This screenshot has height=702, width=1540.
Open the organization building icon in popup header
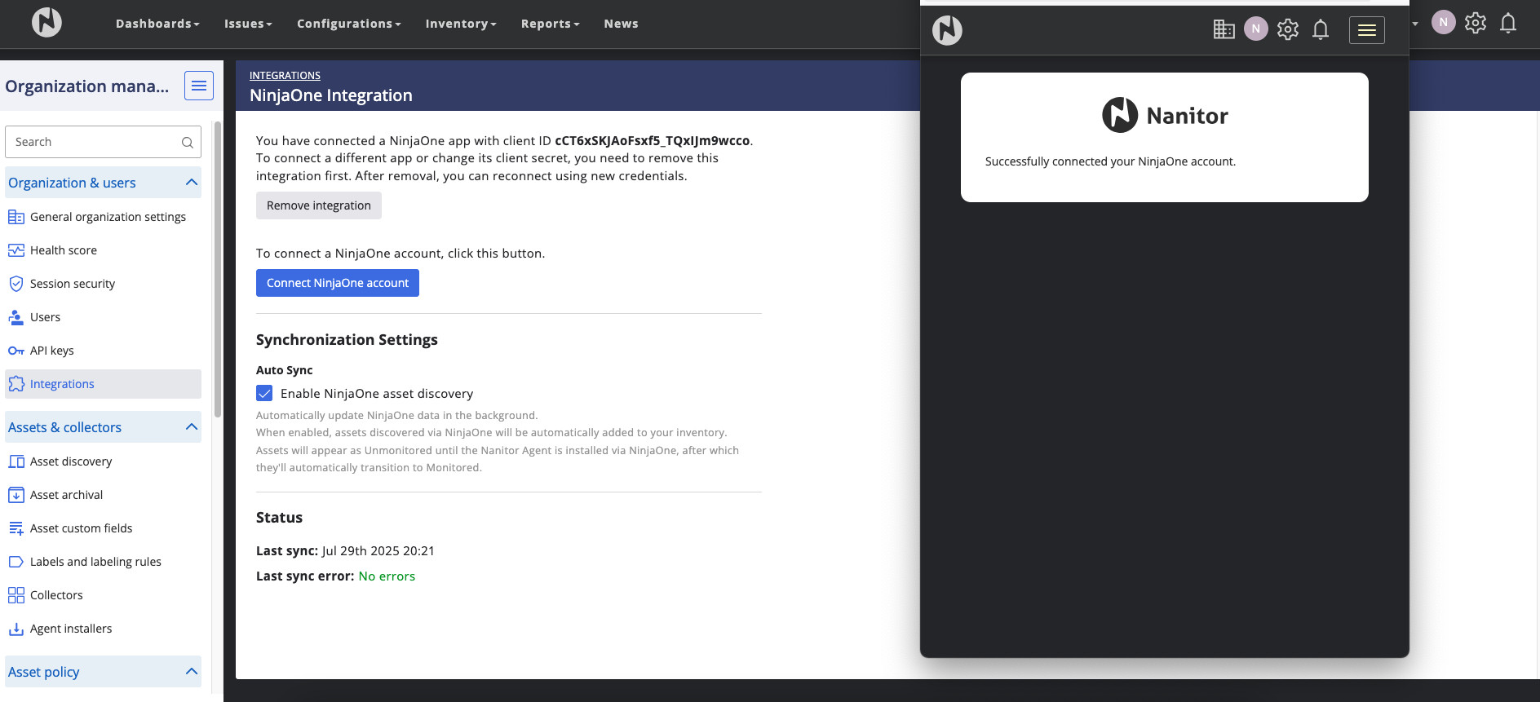(1224, 30)
